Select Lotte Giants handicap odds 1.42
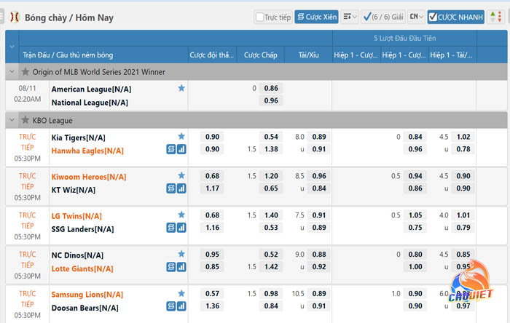This screenshot has width=510, height=323. pos(271,267)
